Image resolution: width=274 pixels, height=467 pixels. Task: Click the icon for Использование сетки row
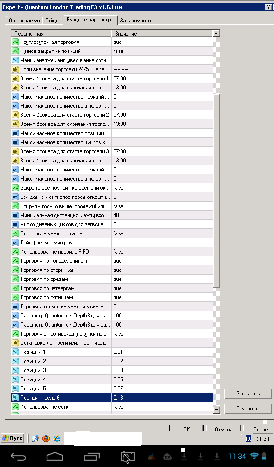coord(16,407)
